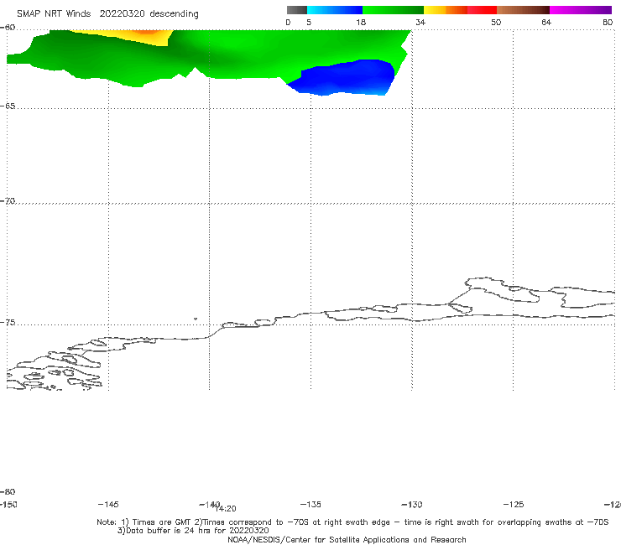Click the NOAA/NESDIS credit line
Image resolution: width=621 pixels, height=545 pixels.
click(347, 540)
